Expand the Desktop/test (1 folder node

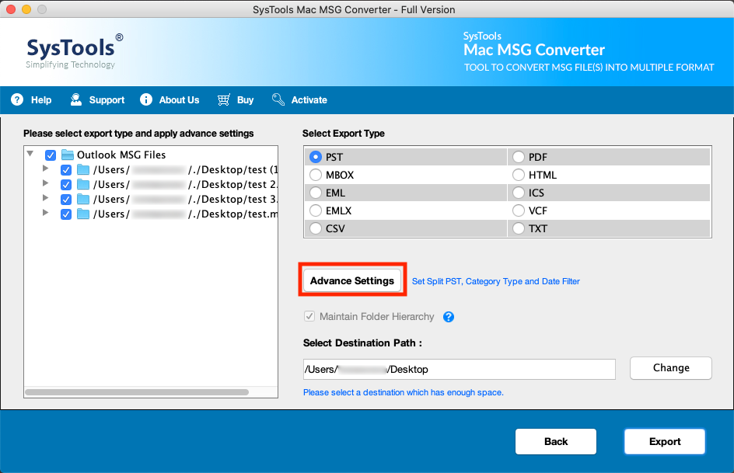click(45, 168)
